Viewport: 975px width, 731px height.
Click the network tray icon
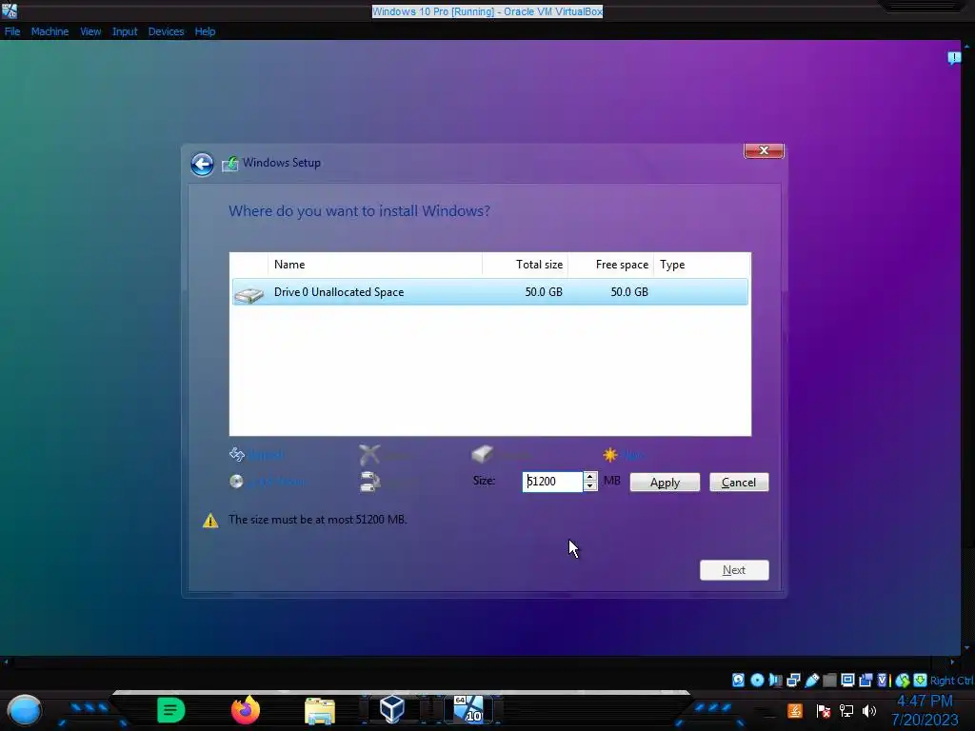(846, 710)
